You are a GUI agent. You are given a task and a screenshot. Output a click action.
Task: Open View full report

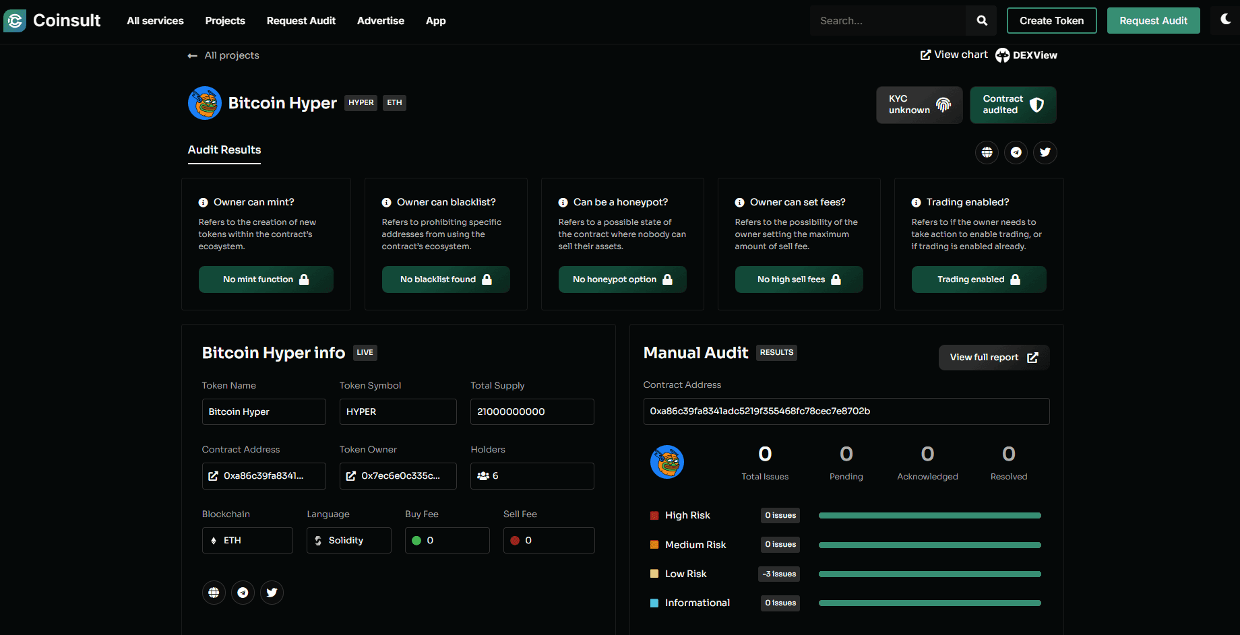click(x=993, y=358)
